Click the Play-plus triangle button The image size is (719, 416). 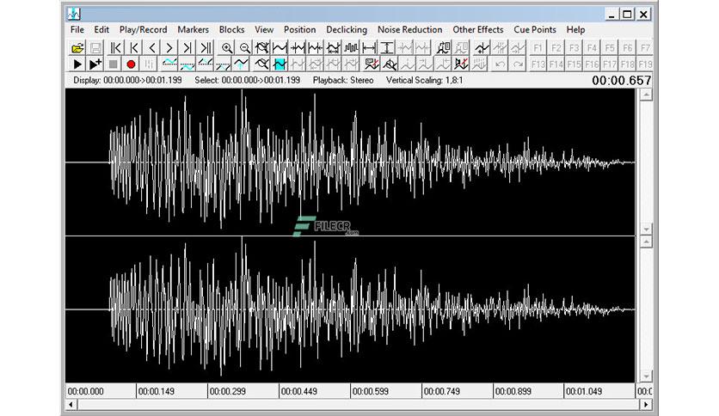click(95, 64)
